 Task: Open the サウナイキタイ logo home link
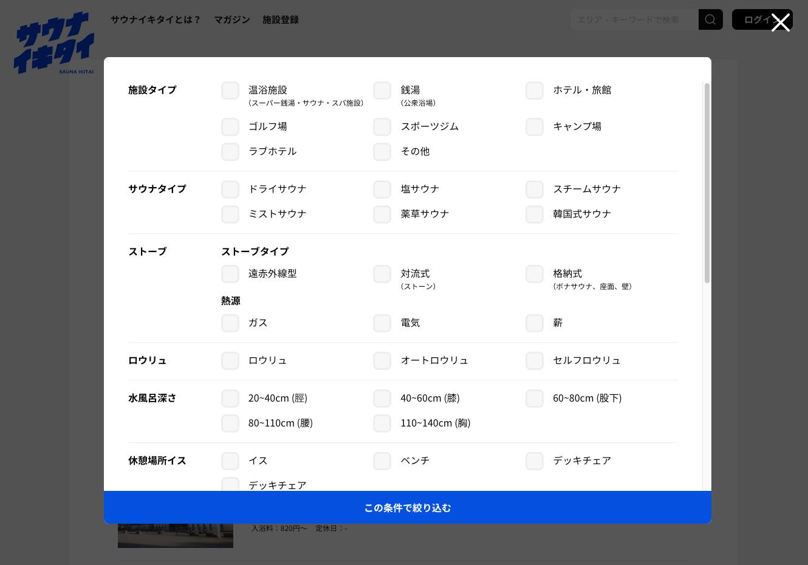[54, 43]
